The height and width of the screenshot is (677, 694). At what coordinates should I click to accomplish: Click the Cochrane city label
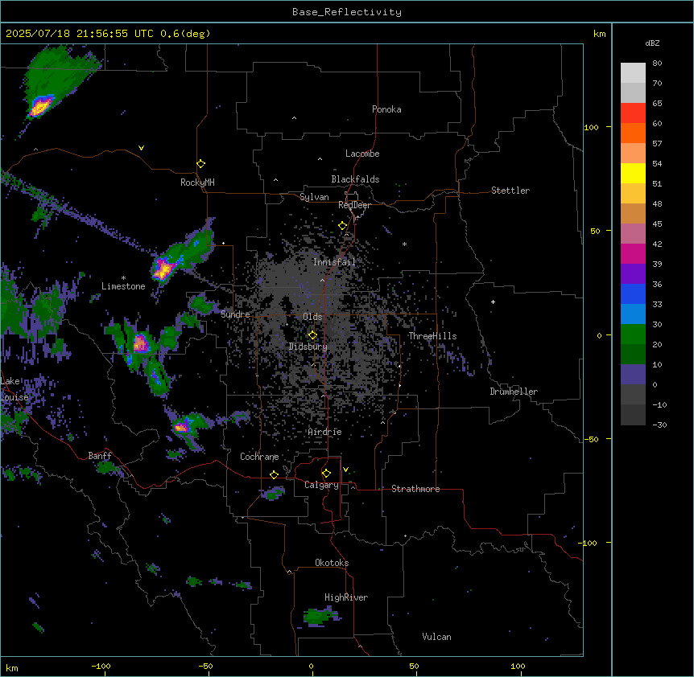[259, 457]
